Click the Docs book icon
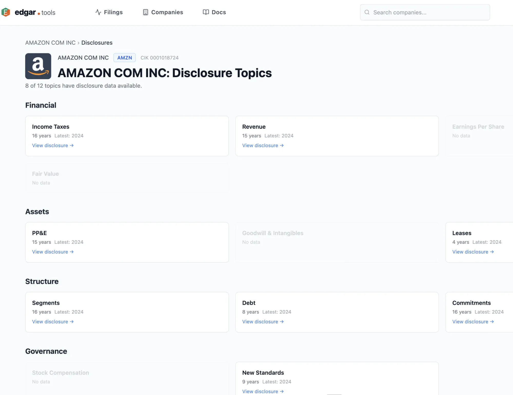Viewport: 513px width, 395px height. tap(206, 12)
